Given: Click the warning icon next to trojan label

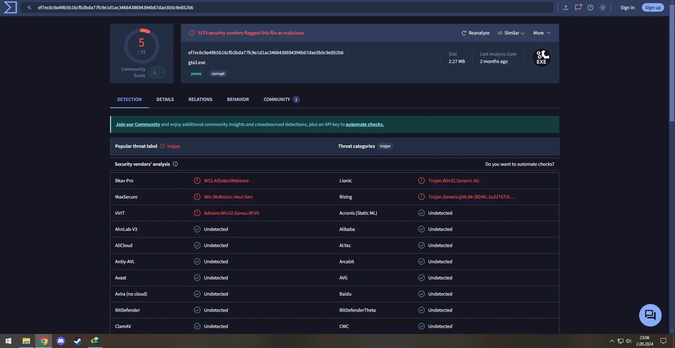Looking at the screenshot, I should [x=163, y=146].
